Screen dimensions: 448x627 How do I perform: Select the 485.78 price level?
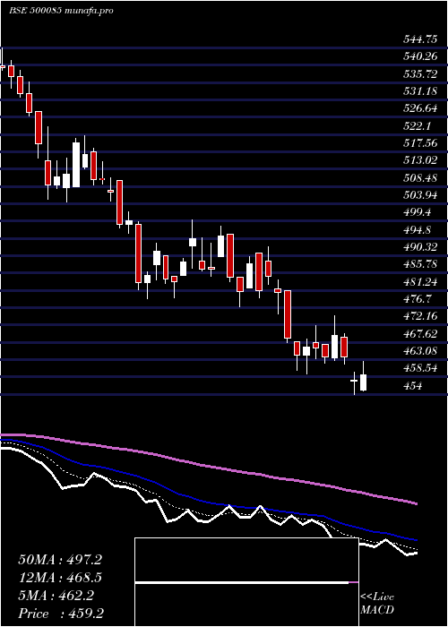coord(420,264)
